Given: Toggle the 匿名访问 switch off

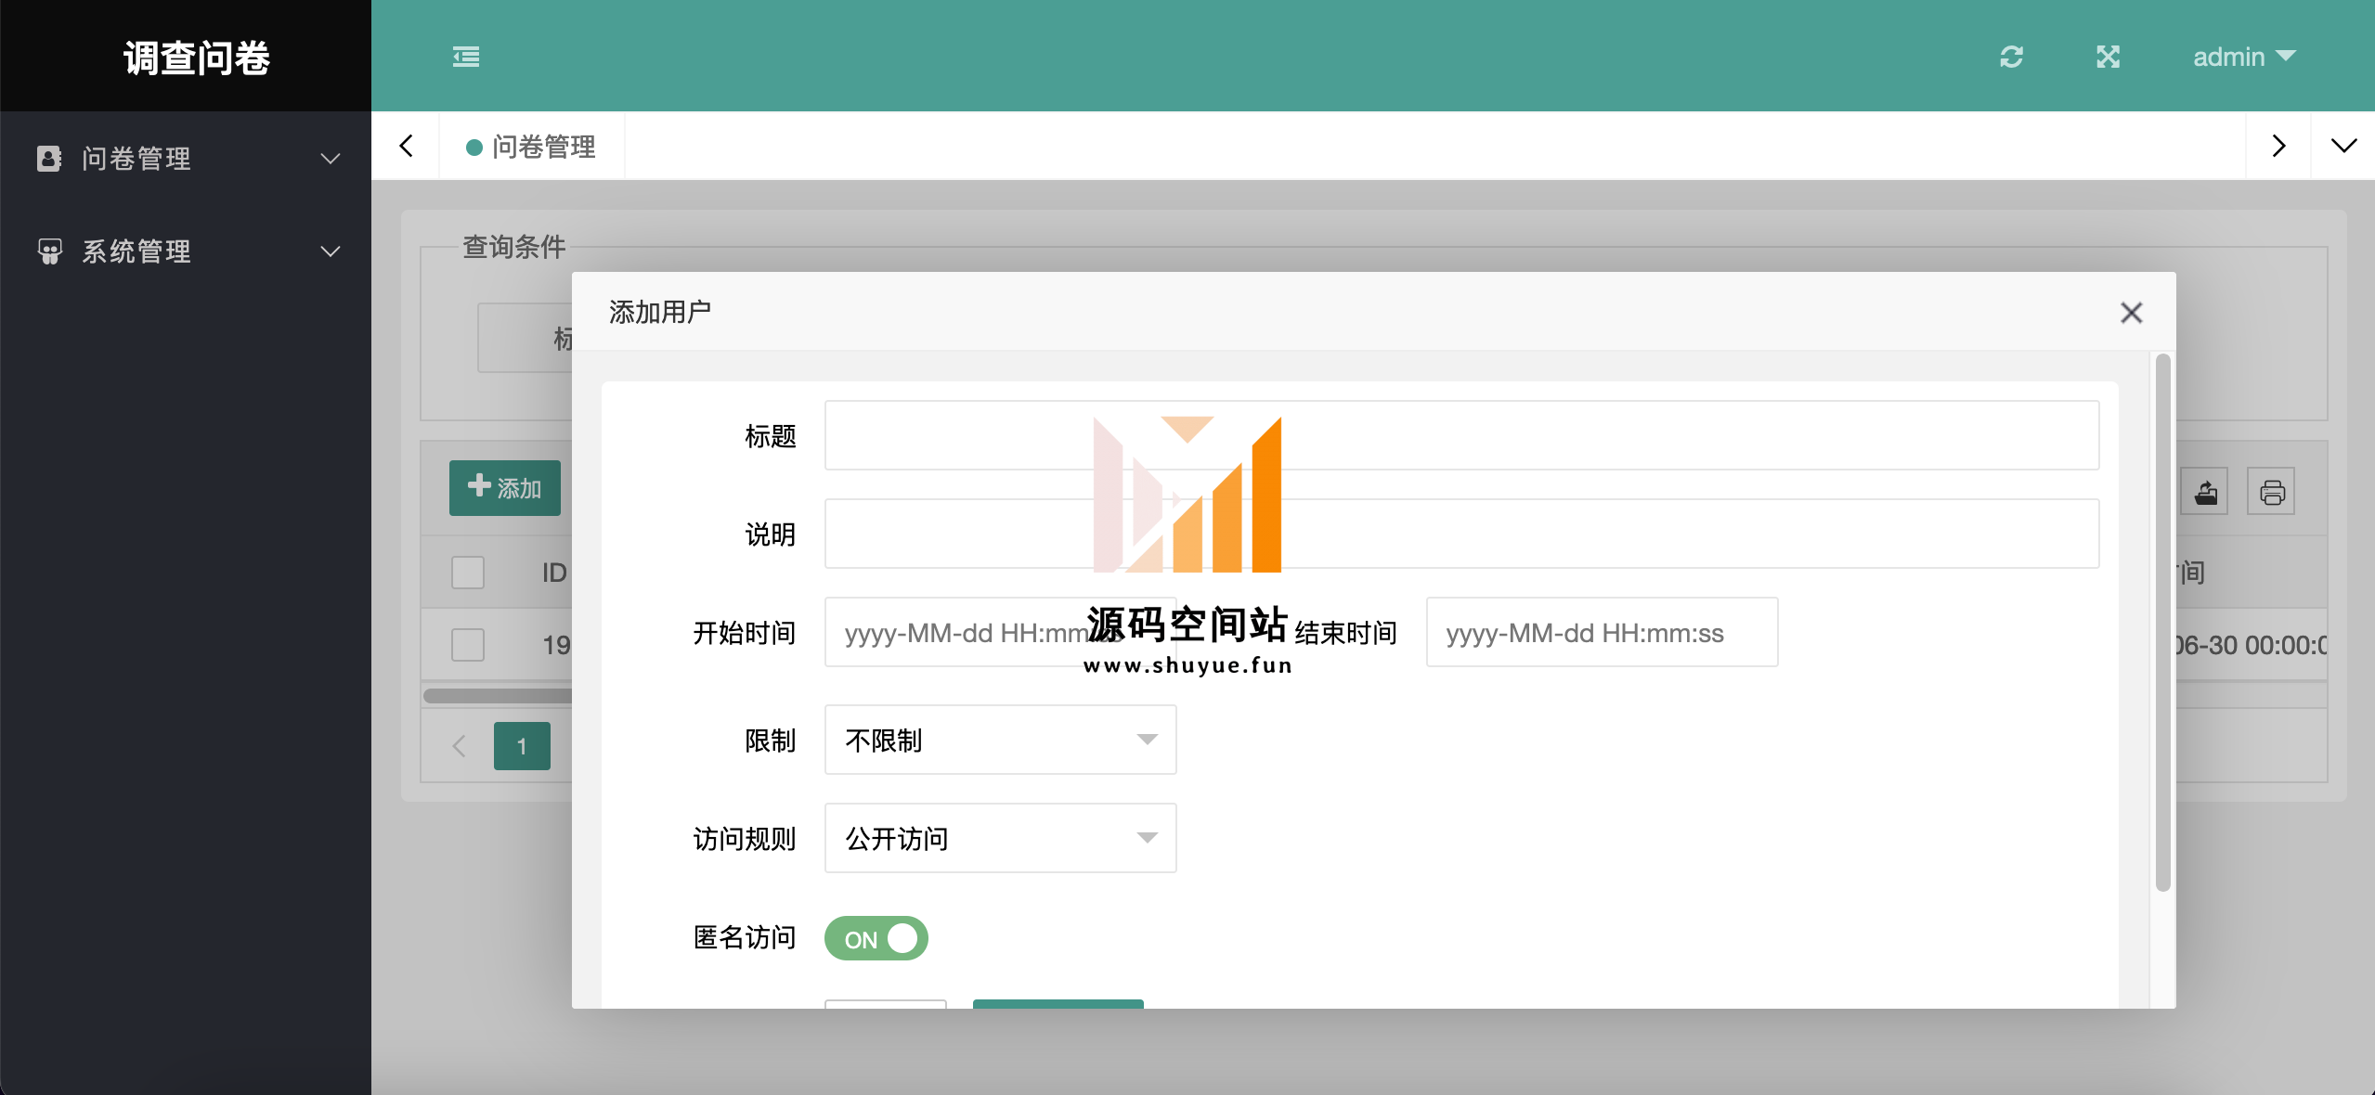Looking at the screenshot, I should [x=876, y=938].
